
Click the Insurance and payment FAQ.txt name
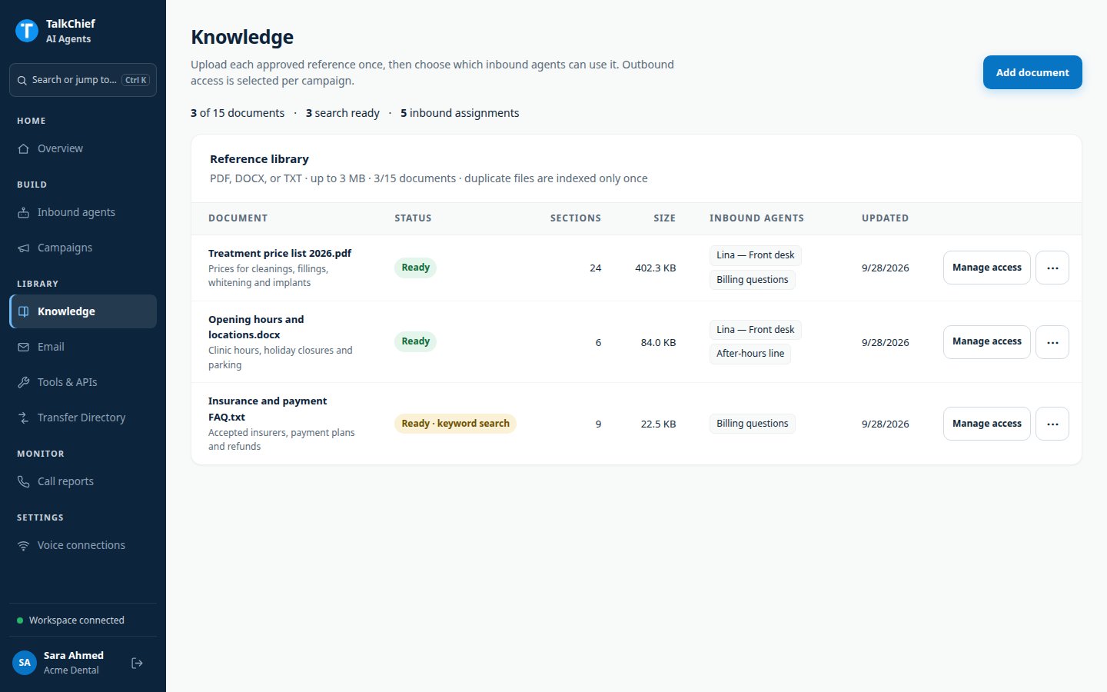(x=268, y=409)
